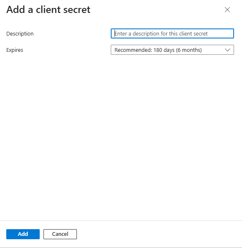Click the footer area right of Cancel

[x=159, y=234]
